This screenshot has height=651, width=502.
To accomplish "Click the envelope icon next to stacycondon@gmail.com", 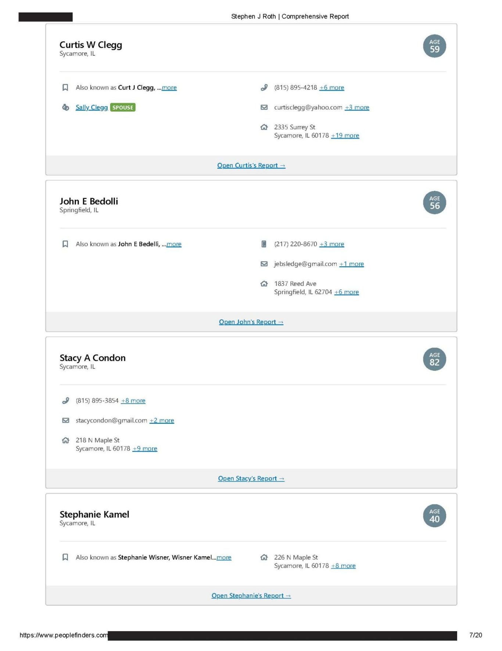I will click(65, 420).
